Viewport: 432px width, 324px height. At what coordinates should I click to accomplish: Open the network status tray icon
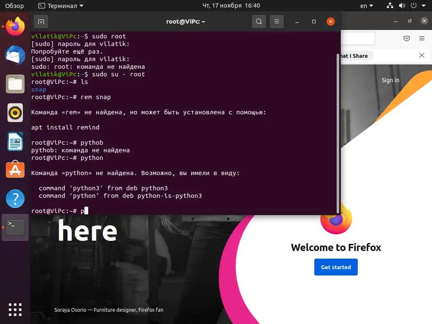[x=390, y=5]
